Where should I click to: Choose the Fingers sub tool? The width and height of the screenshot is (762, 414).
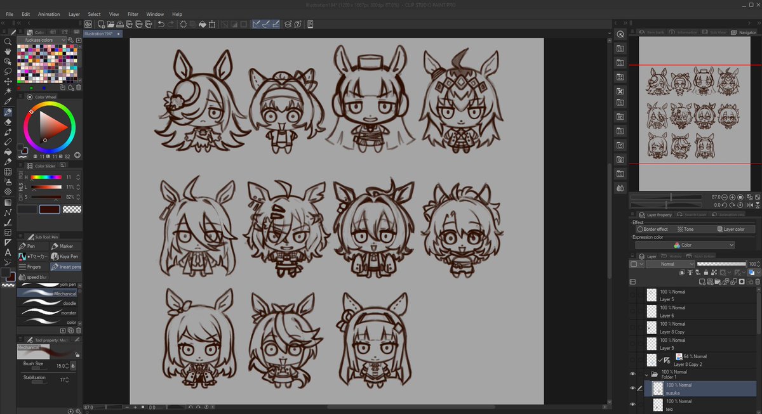pos(33,267)
